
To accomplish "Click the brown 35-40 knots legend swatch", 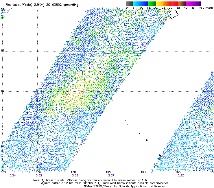I will point(182,3).
